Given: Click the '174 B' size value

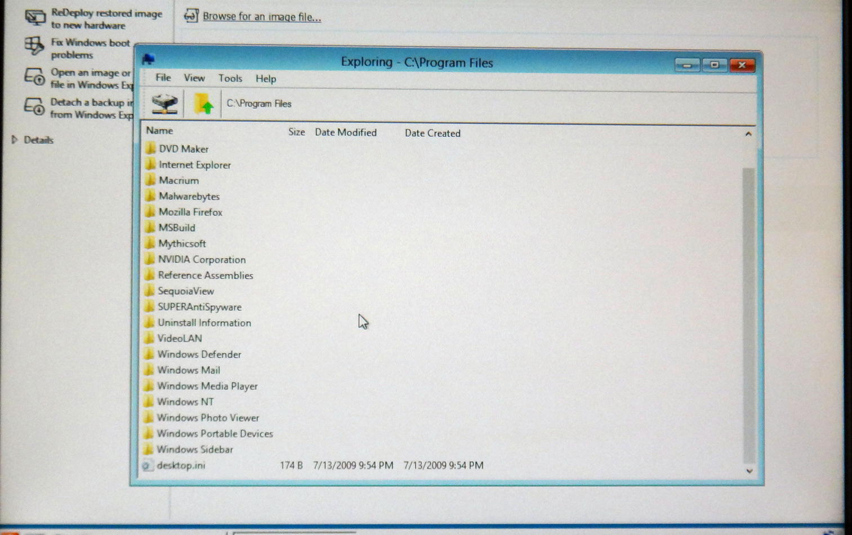Looking at the screenshot, I should click(291, 465).
